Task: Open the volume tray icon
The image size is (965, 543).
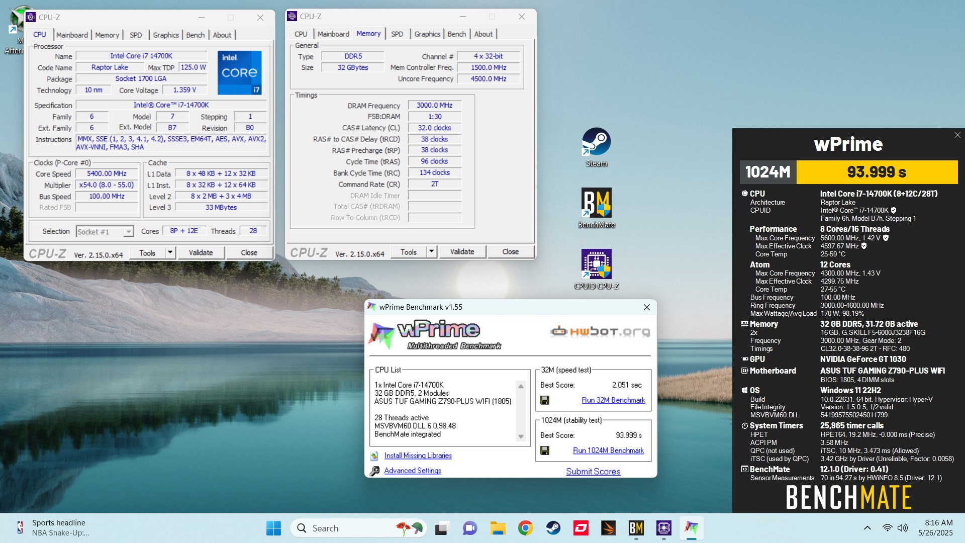Action: click(x=903, y=528)
